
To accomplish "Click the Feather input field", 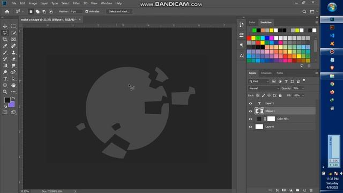I will (76, 11).
